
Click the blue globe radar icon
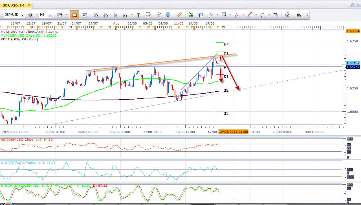168,15
